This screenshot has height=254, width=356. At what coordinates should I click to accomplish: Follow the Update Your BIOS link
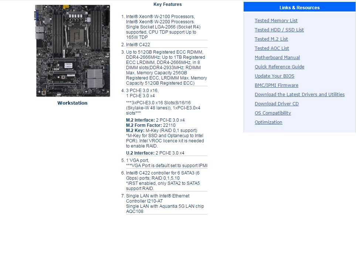click(x=274, y=76)
